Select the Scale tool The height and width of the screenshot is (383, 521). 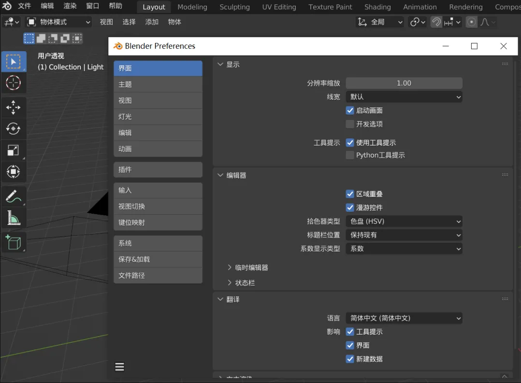click(x=13, y=150)
